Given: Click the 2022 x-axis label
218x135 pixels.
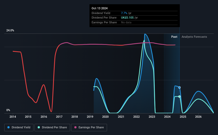Looking at the screenshot, I should (x=136, y=117).
